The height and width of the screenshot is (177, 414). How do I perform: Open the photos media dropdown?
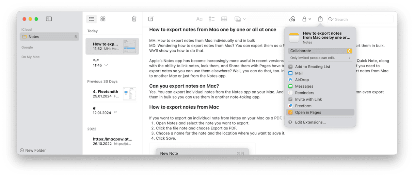coord(240,19)
